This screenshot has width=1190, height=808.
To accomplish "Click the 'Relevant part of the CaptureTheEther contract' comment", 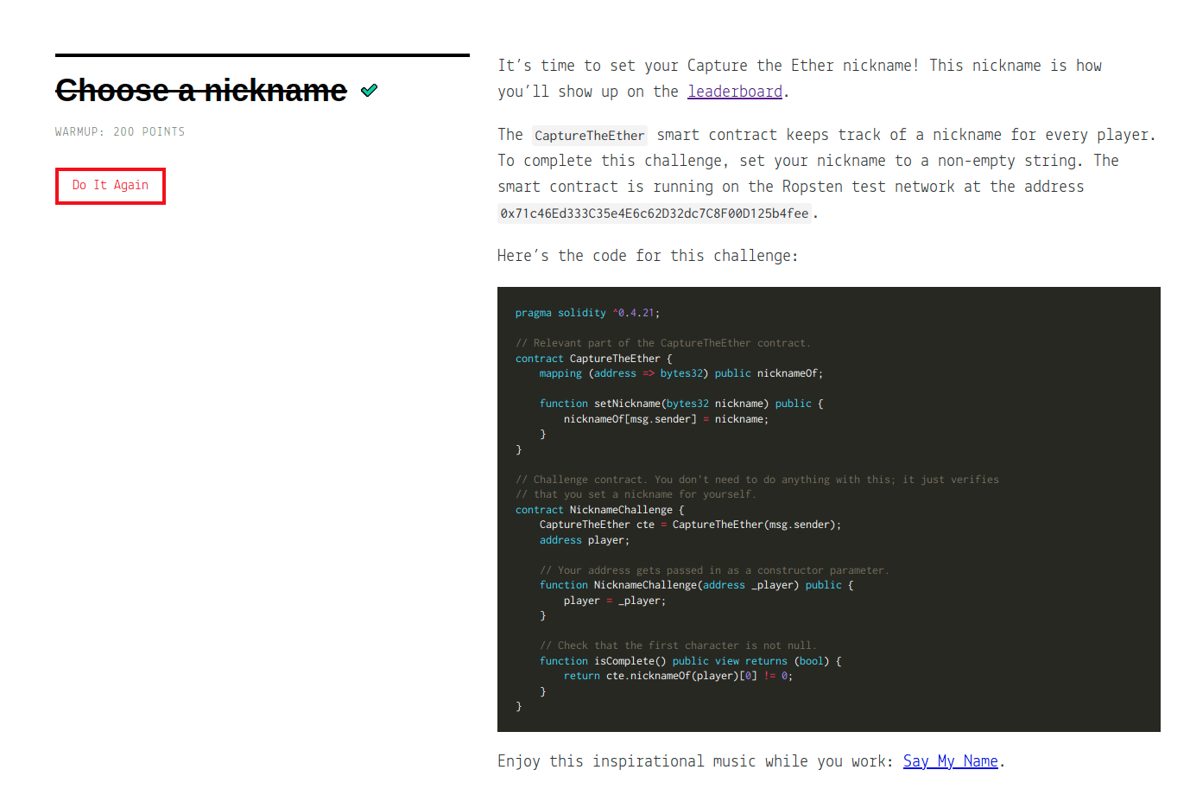I will [663, 343].
